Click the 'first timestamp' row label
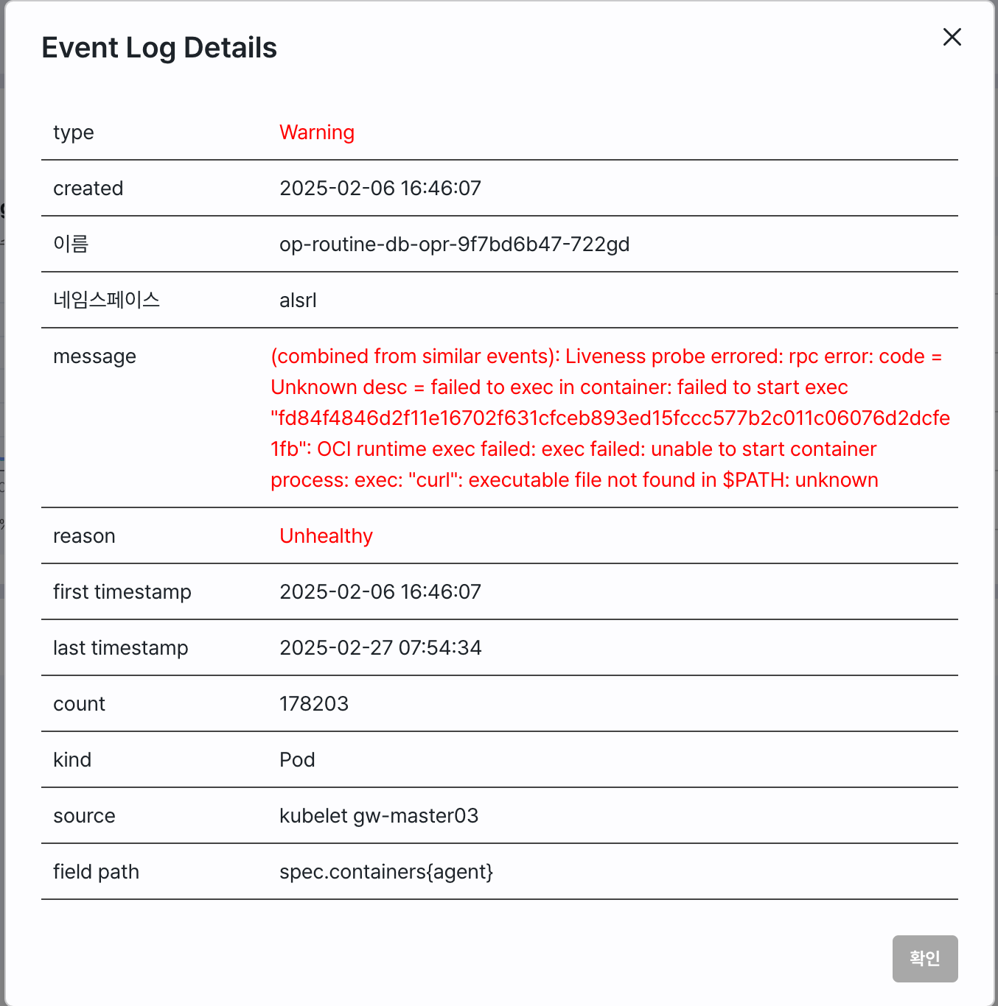Image resolution: width=998 pixels, height=1006 pixels. pyautogui.click(x=122, y=592)
